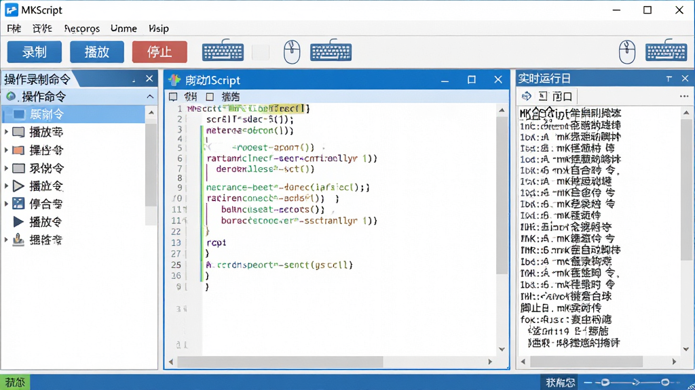This screenshot has height=390, width=695.
Task: Click the status bar zoom slider handle
Action: coord(605,382)
